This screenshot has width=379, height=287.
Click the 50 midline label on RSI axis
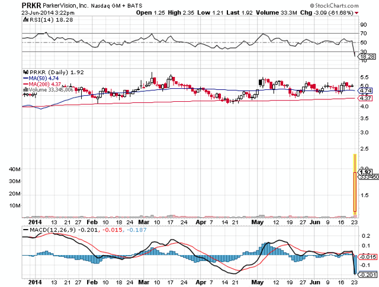[x=363, y=43]
